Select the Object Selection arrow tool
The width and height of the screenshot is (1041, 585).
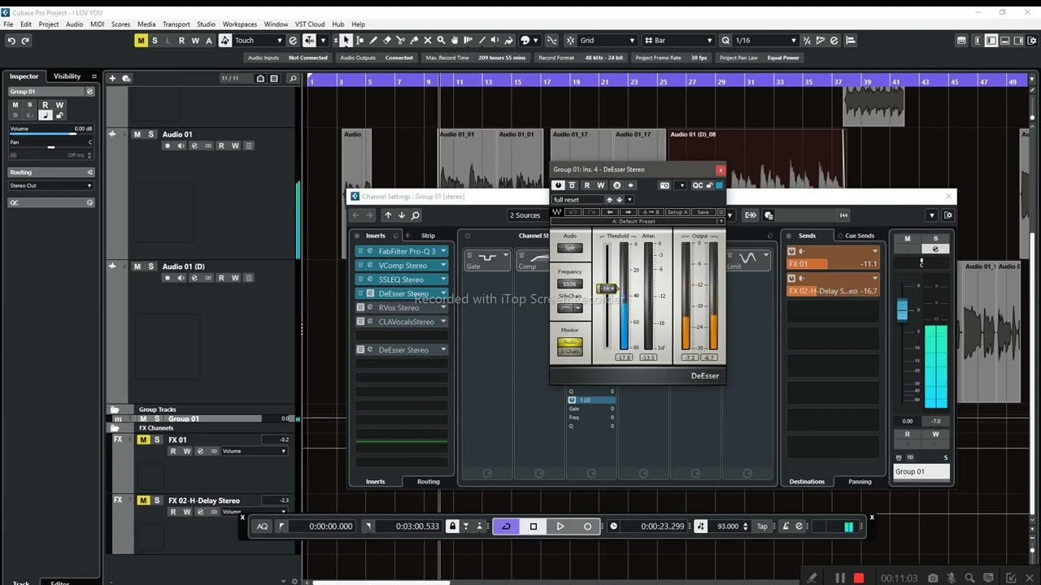coord(346,40)
